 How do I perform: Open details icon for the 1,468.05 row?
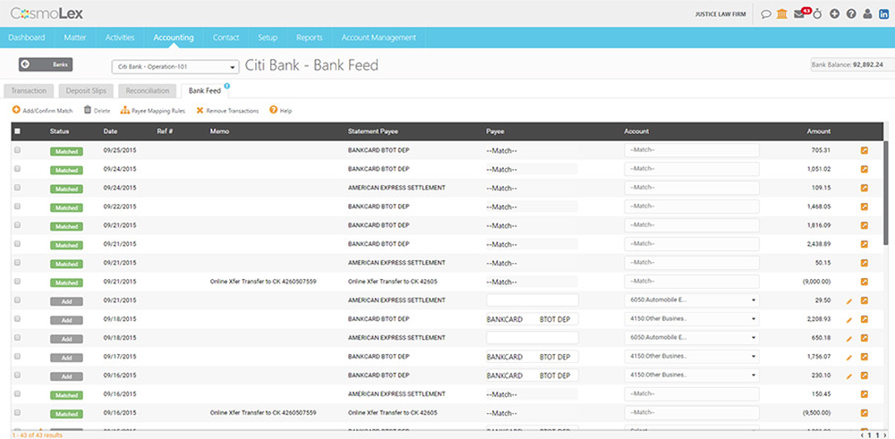[x=865, y=207]
